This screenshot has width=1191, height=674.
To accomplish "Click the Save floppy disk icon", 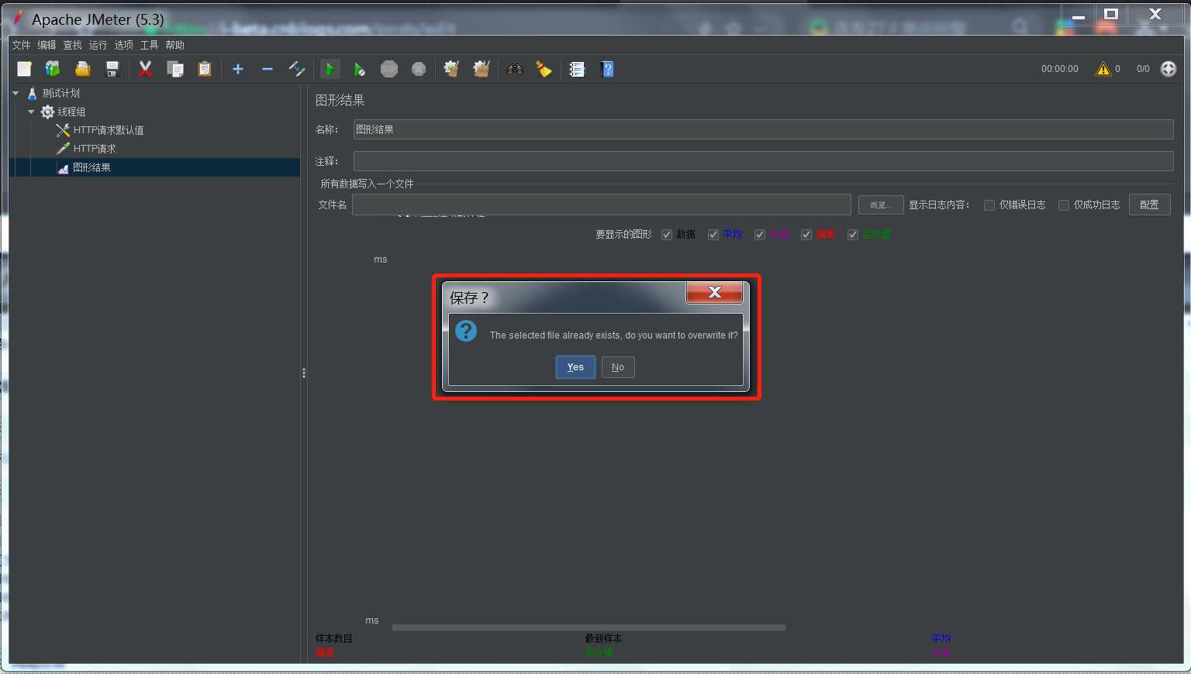I will pyautogui.click(x=112, y=69).
